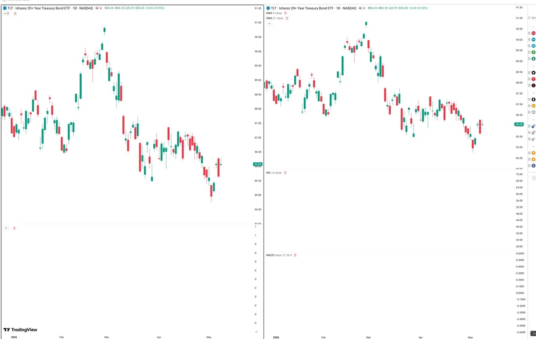Viewport: 536px width, 339px height.
Task: Open the red Tesla symbol in the watchlist
Action: click(533, 79)
